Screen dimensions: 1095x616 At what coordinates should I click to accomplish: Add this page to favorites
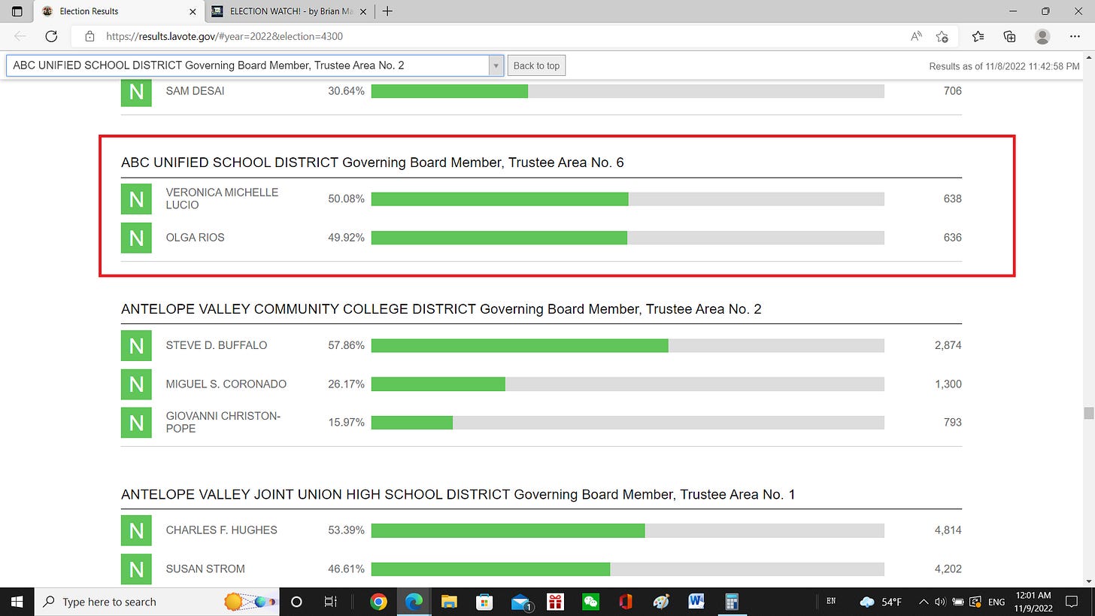point(942,36)
